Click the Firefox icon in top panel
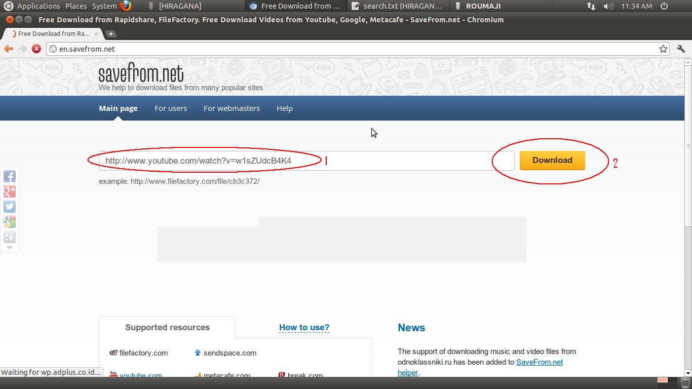This screenshot has width=692, height=389. (126, 6)
